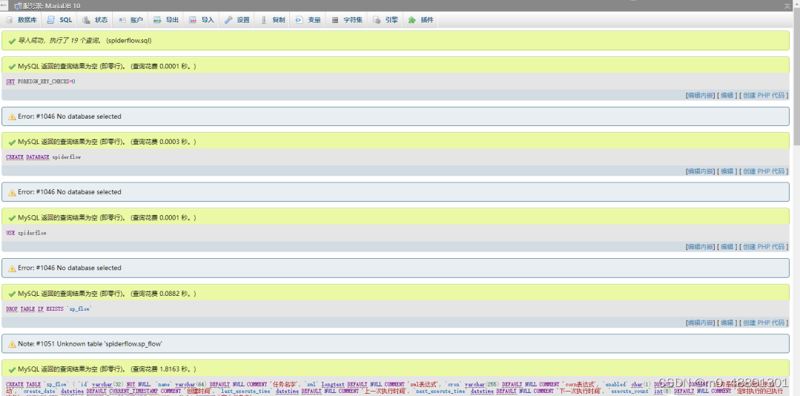Click 编辑 for CREATE DATABASE spiderflow query
Image resolution: width=800 pixels, height=396 pixels.
[x=727, y=171]
